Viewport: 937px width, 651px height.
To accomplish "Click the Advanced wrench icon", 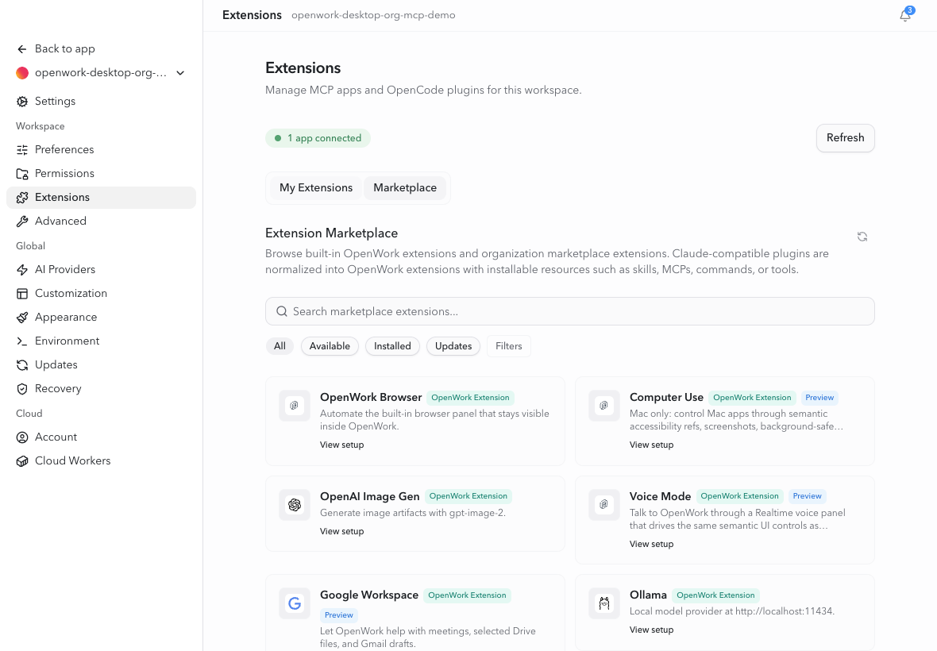I will pos(22,221).
